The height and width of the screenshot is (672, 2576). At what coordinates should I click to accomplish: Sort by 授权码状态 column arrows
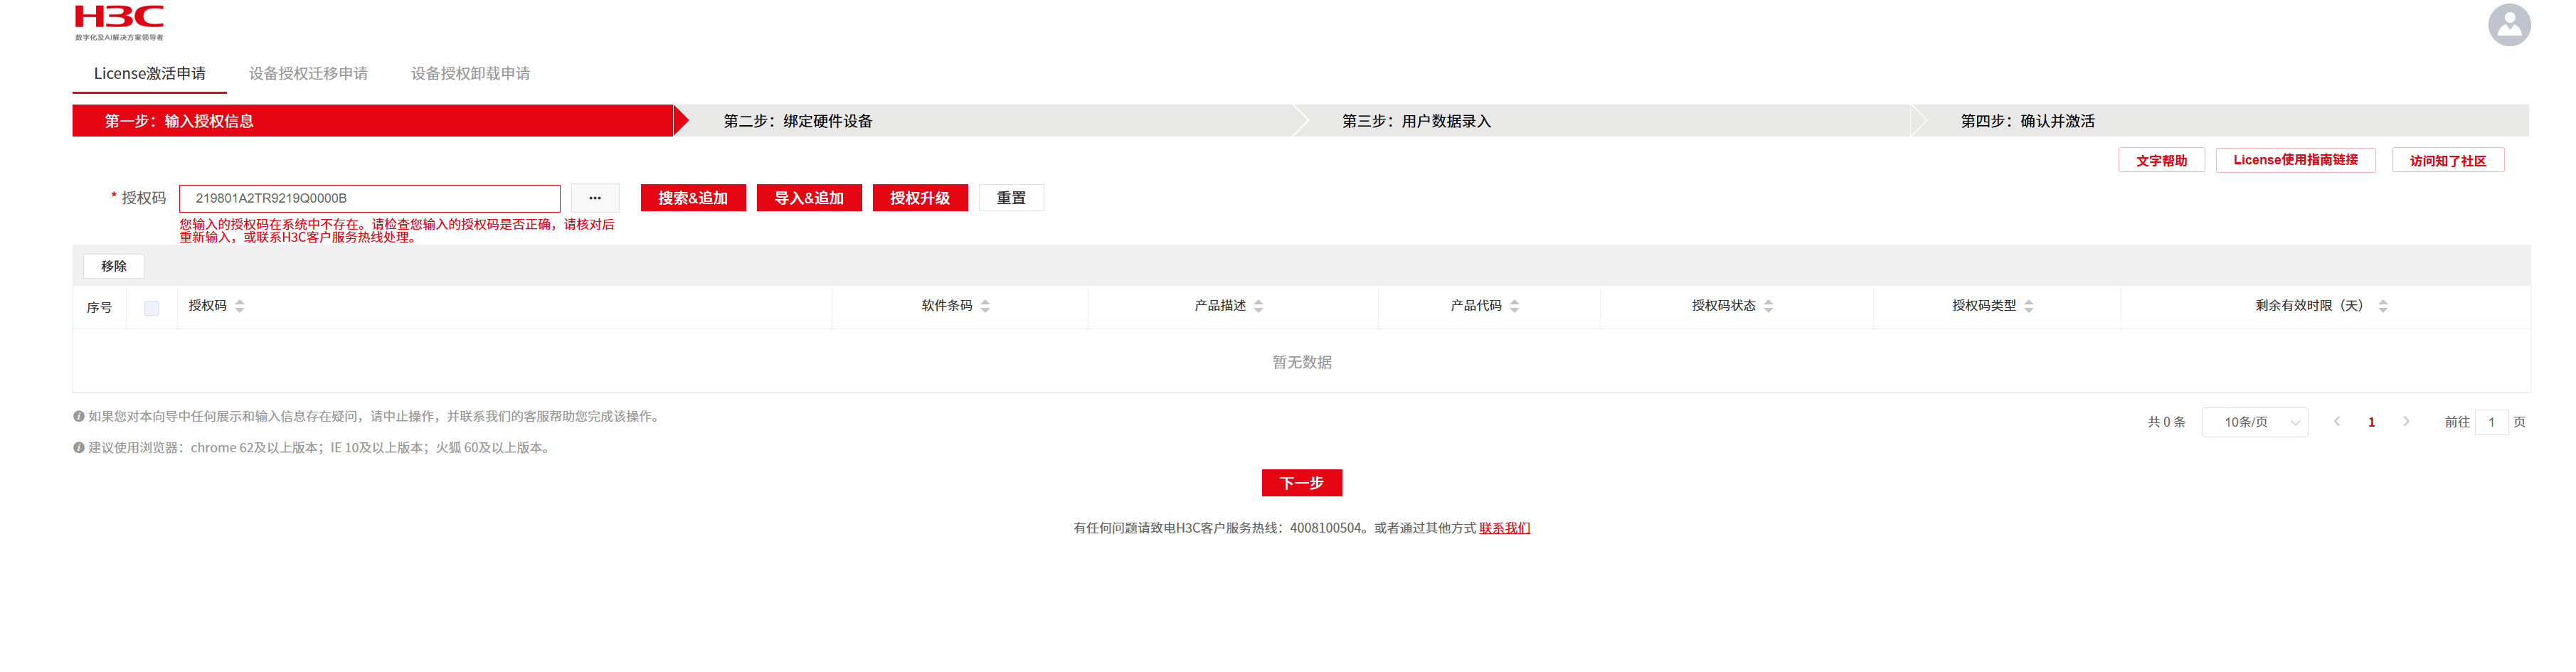[1768, 306]
